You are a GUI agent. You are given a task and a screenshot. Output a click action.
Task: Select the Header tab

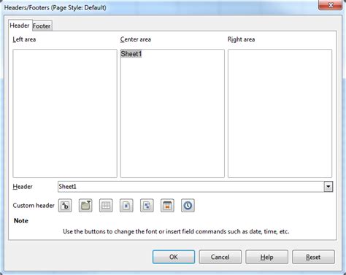tap(20, 26)
